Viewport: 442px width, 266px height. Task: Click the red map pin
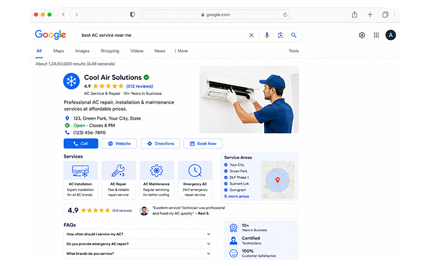(277, 180)
